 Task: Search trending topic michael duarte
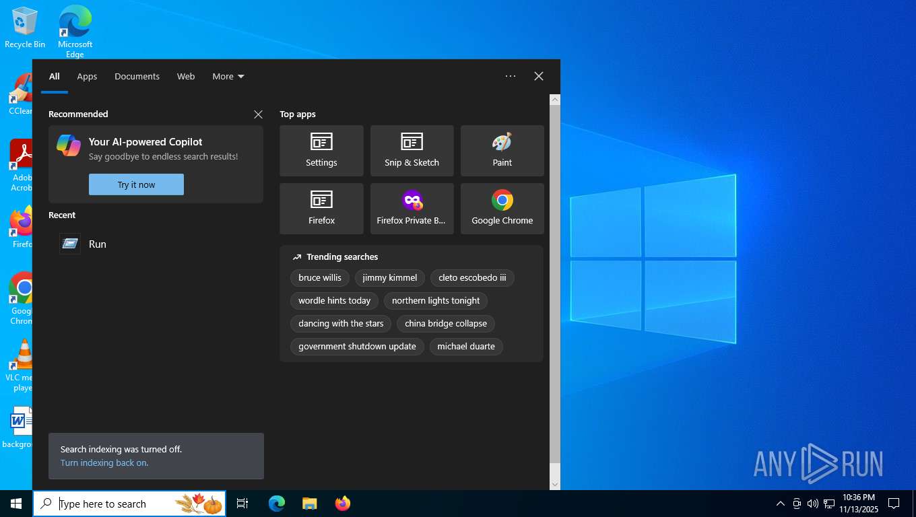point(466,347)
